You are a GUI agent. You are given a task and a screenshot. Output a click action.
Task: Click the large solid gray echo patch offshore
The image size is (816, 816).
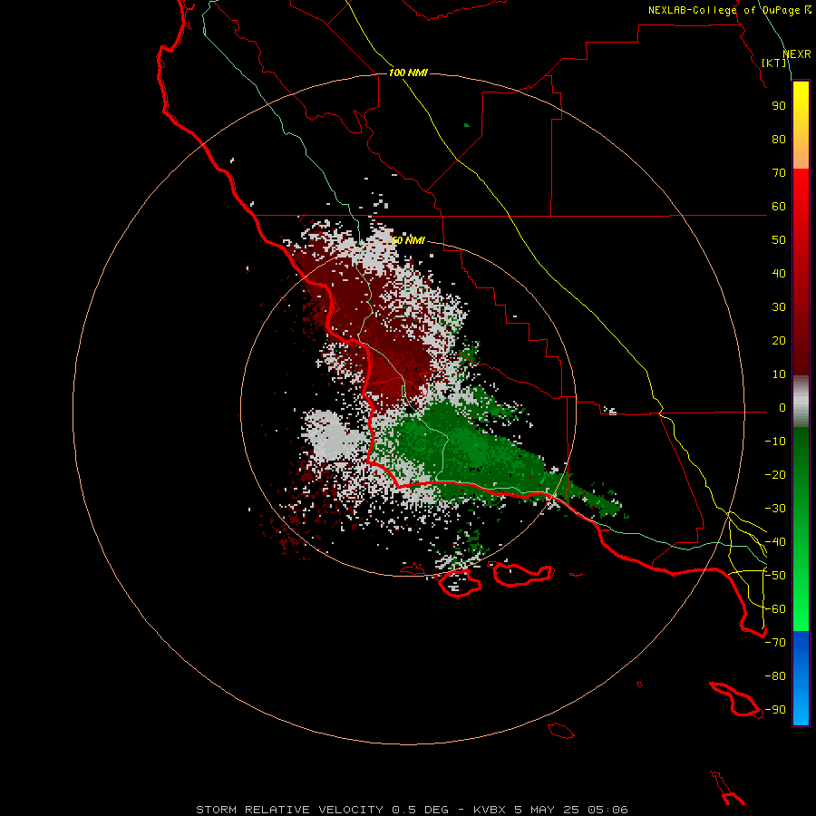[330, 434]
